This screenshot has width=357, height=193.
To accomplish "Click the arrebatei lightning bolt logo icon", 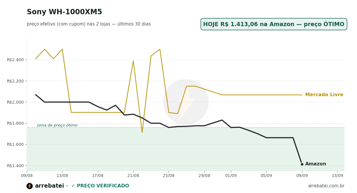I will 29,186.
